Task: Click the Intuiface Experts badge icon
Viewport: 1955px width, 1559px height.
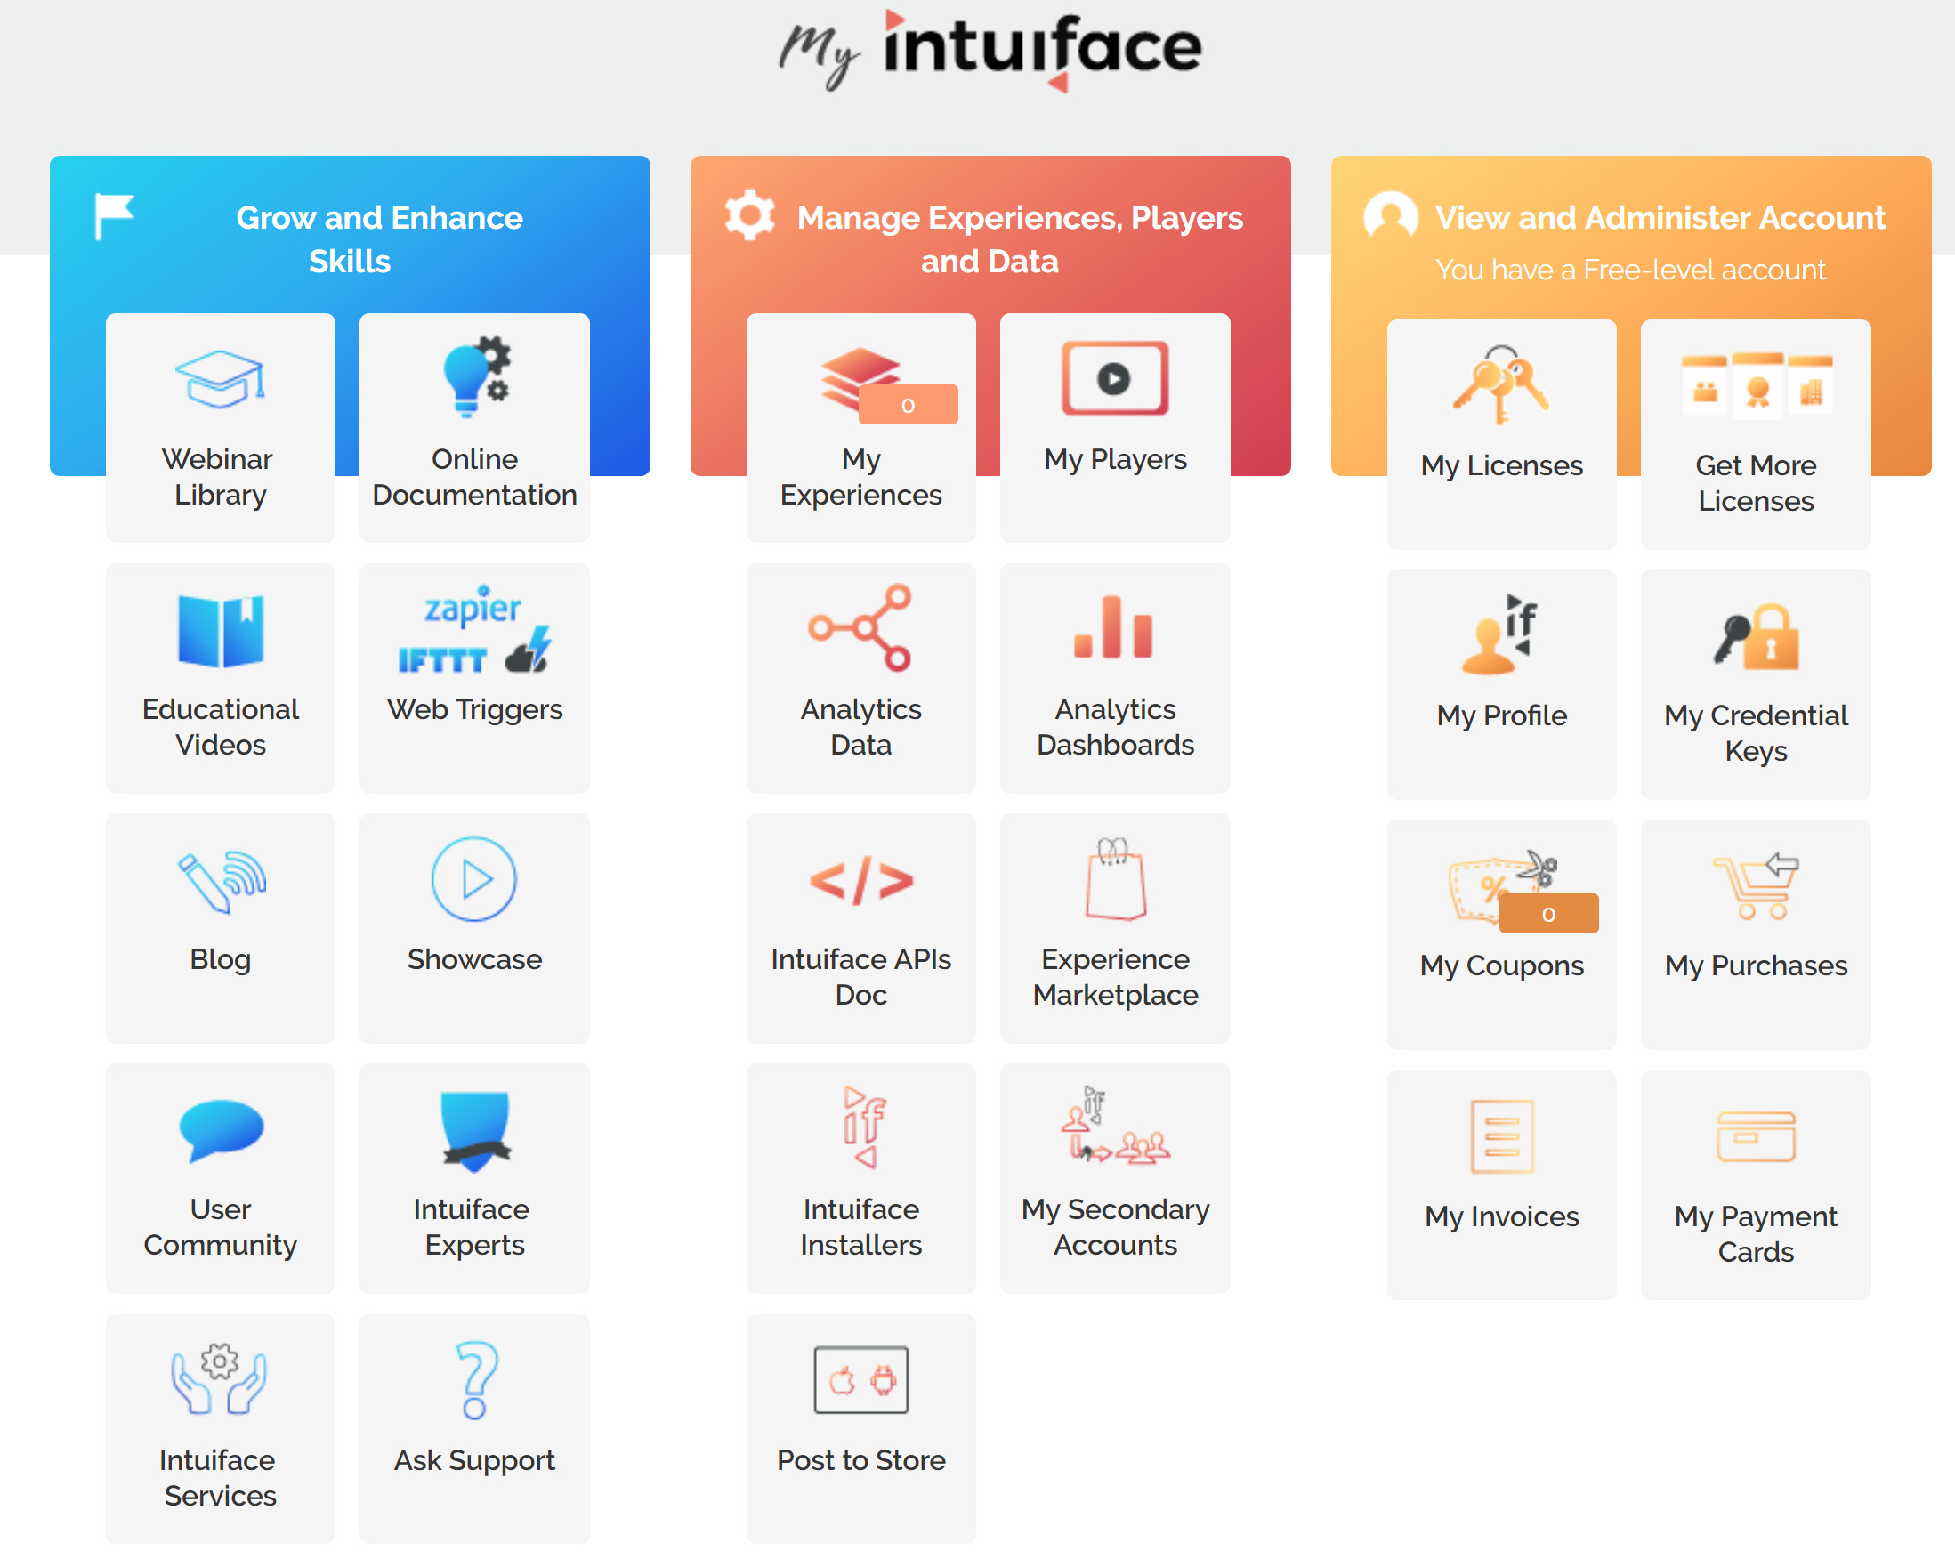Action: pyautogui.click(x=476, y=1132)
